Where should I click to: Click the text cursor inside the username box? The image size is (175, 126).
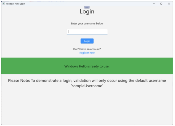coord(68,32)
